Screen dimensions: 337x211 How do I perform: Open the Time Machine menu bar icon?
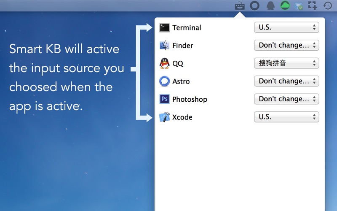(x=328, y=5)
